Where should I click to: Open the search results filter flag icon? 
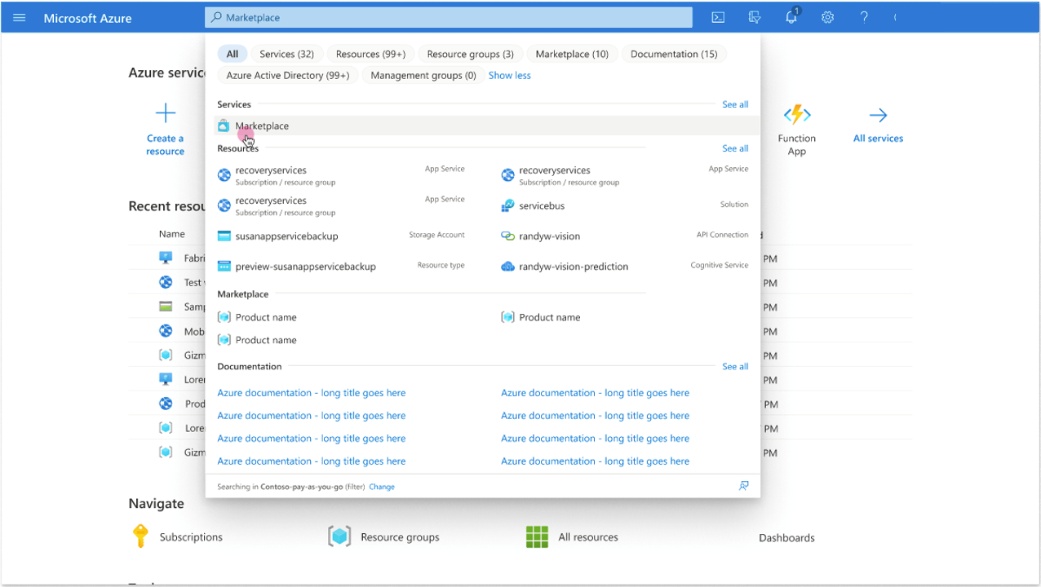pos(743,485)
